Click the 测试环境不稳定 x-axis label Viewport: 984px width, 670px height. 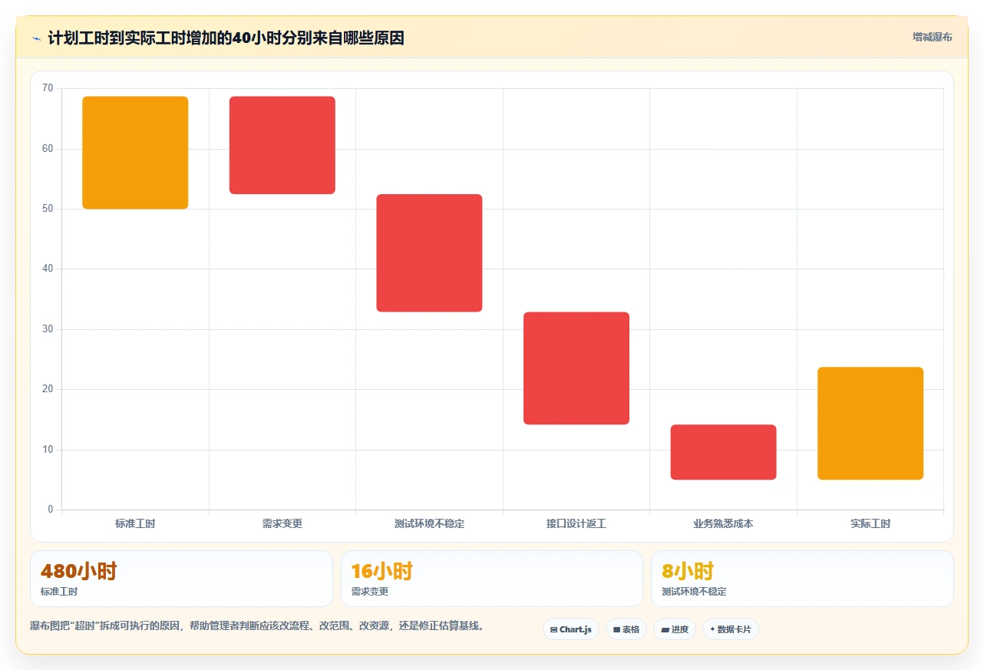coord(429,523)
